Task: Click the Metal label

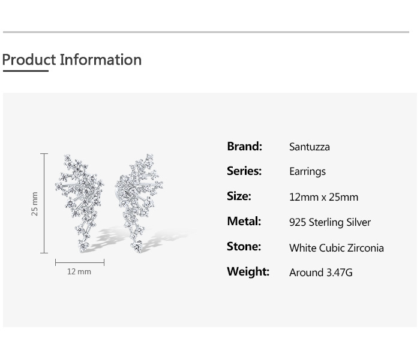Action: (244, 221)
